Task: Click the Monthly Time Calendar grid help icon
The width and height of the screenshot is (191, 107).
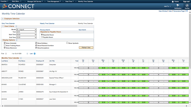Action: (21, 58)
